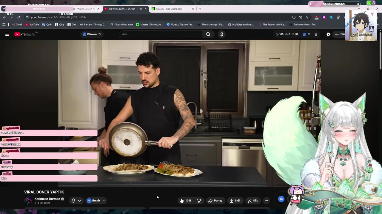
Task: Click install app icon in address bar
Action: coord(294,17)
